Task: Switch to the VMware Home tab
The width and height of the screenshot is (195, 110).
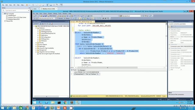Action: [35, 9]
